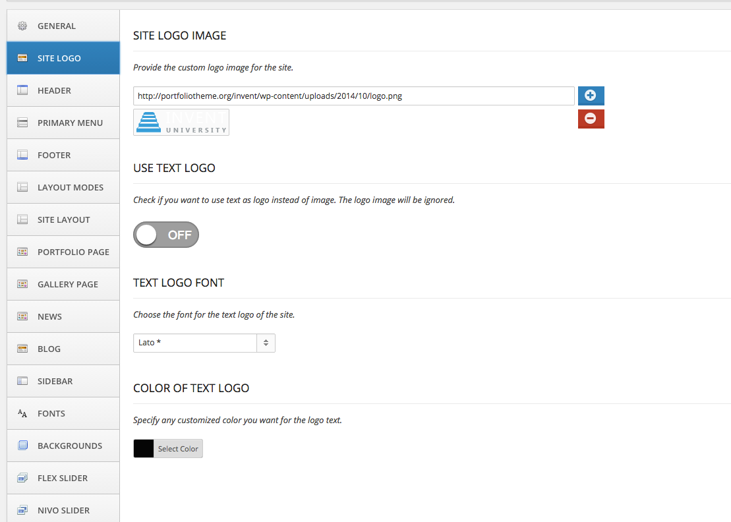Click the Fonts icon in the sidebar
Viewport: 731px width, 522px height.
pos(22,413)
